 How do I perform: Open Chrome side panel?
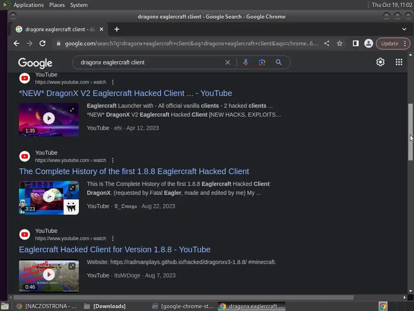[x=356, y=43]
